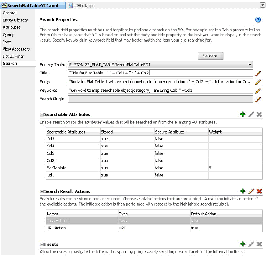Add a new searchable attribute with plus icon
Viewport: 266px width, 257px height.
coord(243,114)
